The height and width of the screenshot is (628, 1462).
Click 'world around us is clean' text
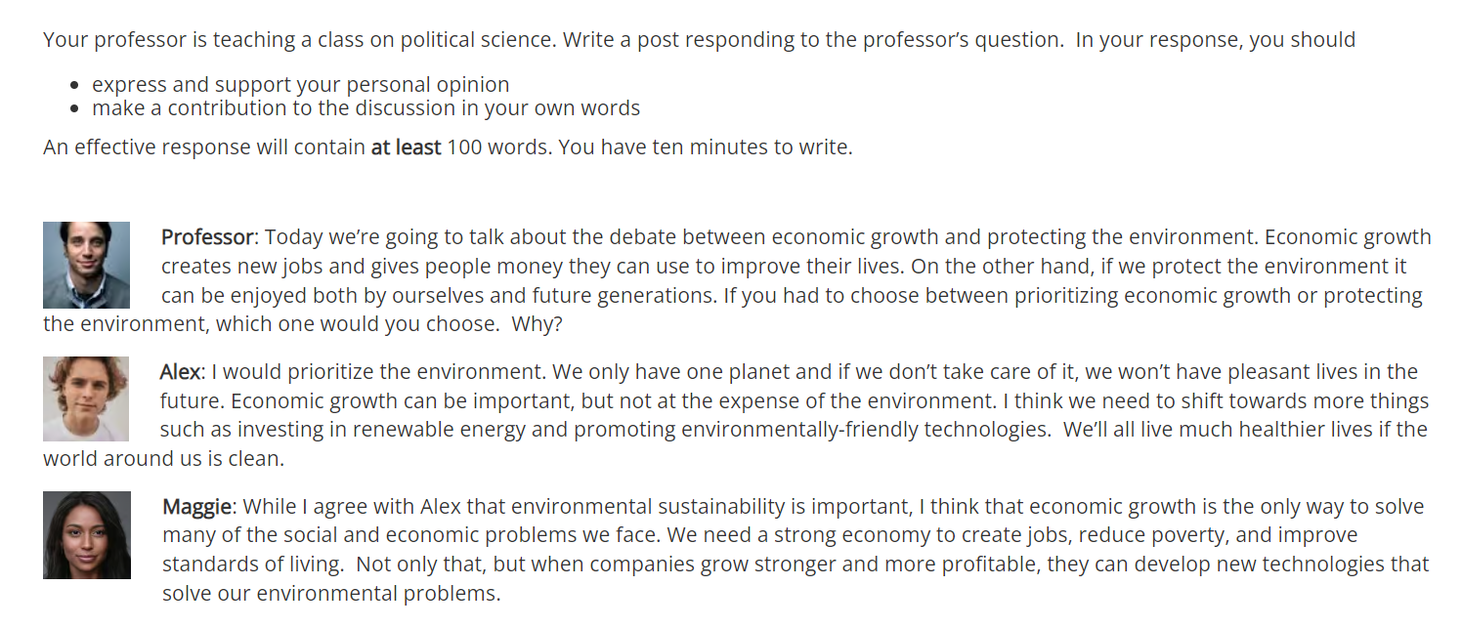[163, 459]
